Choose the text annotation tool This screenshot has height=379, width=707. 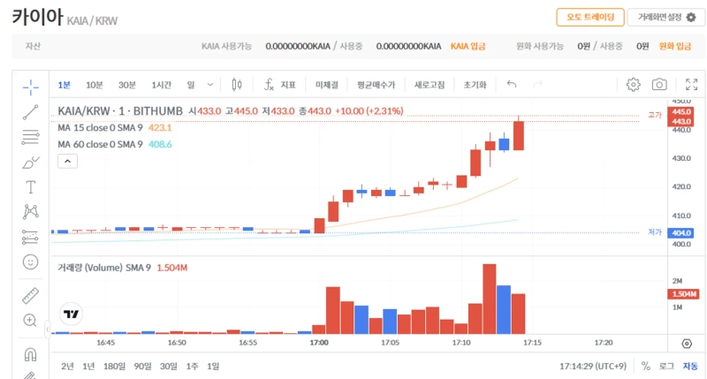30,186
